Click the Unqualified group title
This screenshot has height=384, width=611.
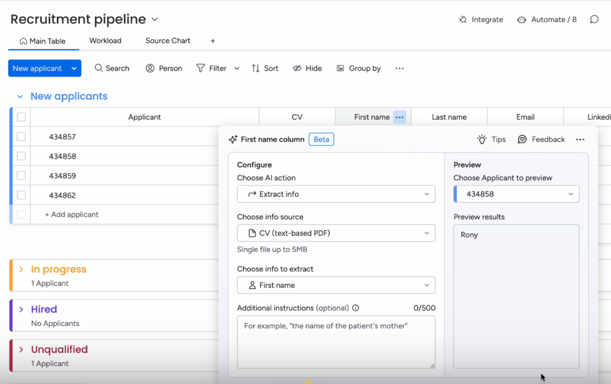click(59, 349)
